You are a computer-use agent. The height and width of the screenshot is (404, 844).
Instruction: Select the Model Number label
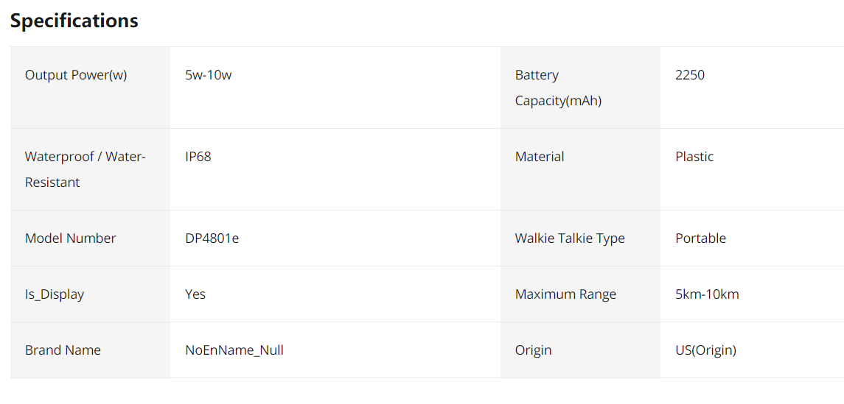click(x=71, y=238)
